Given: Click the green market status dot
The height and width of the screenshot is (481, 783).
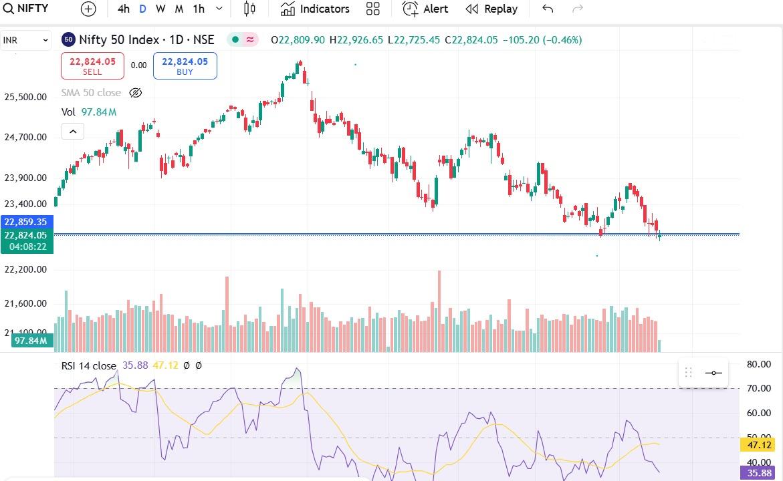Looking at the screenshot, I should (x=235, y=40).
